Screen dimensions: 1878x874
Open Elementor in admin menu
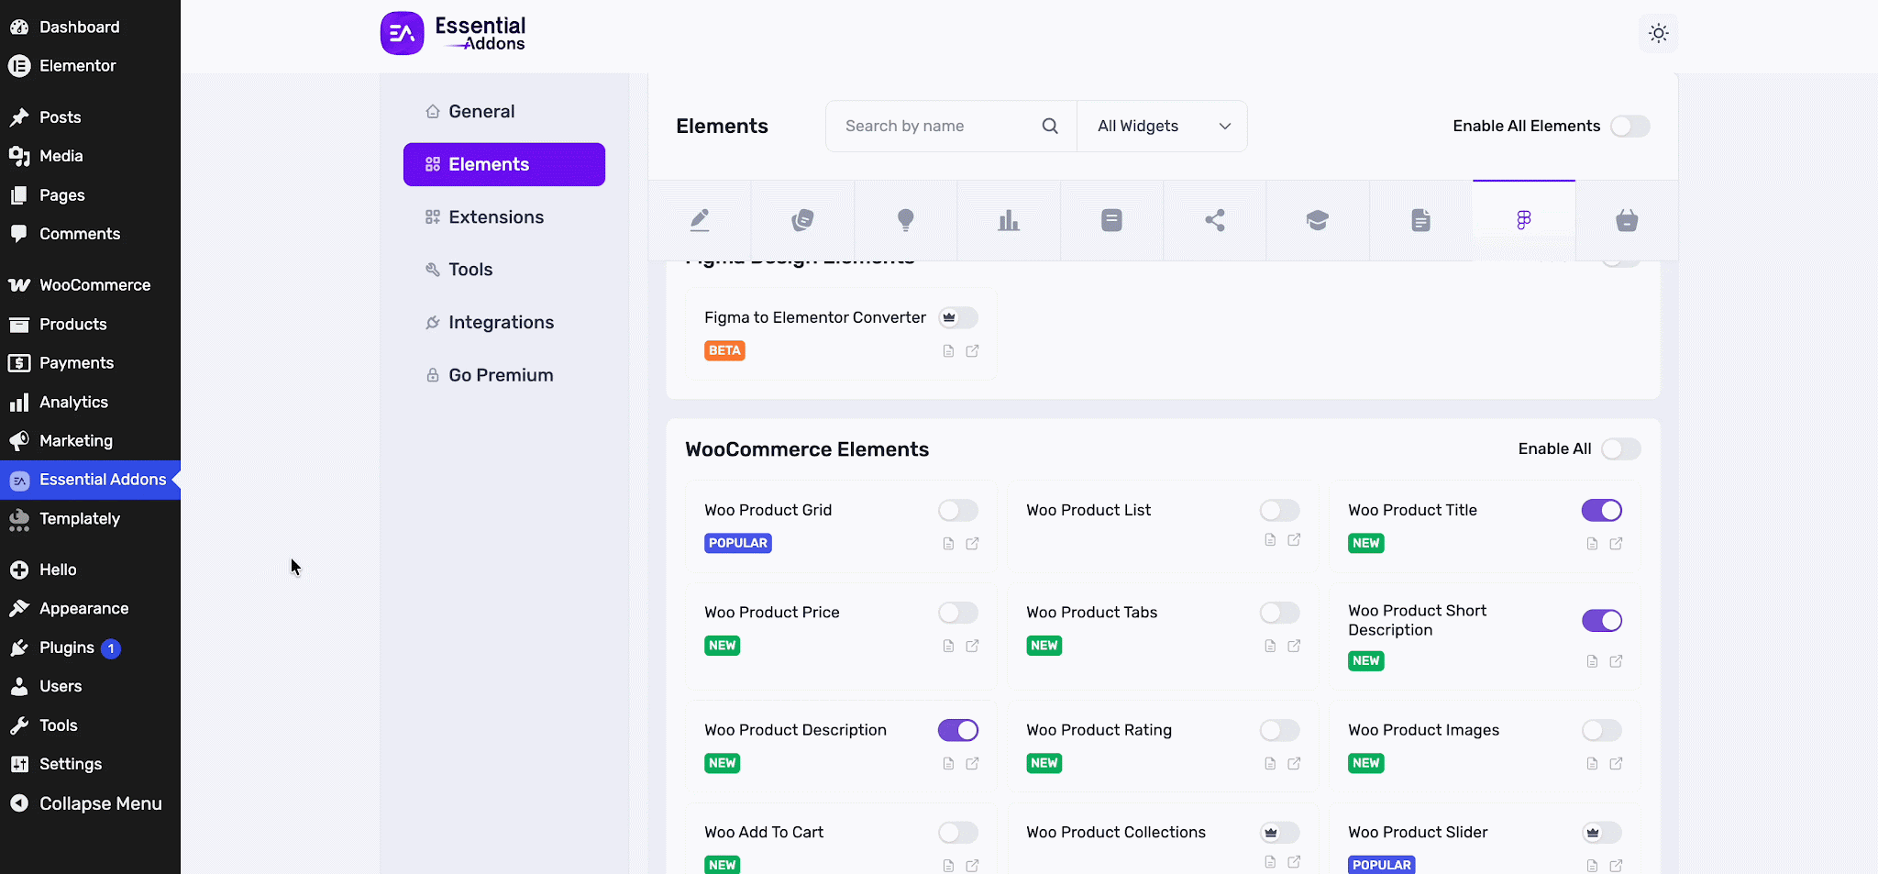click(x=90, y=66)
